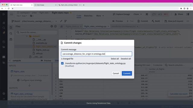Click Preview in the compute panel

46,61
